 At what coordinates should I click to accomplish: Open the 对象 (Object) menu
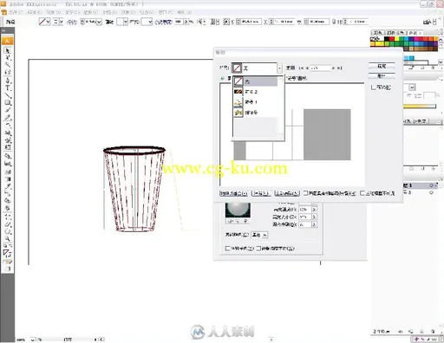point(54,12)
